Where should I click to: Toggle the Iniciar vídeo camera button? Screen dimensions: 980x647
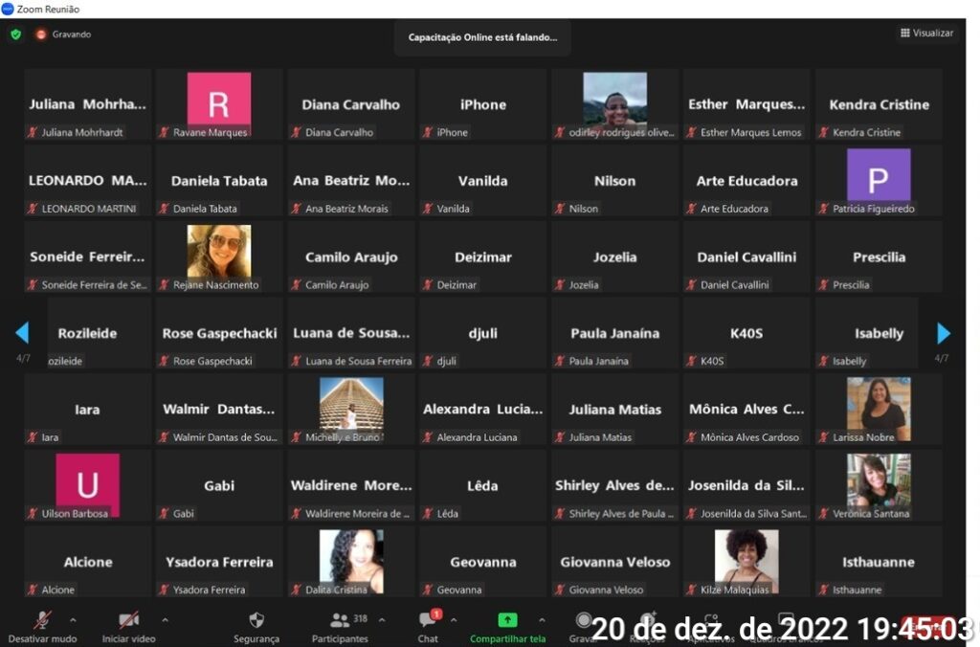[128, 627]
